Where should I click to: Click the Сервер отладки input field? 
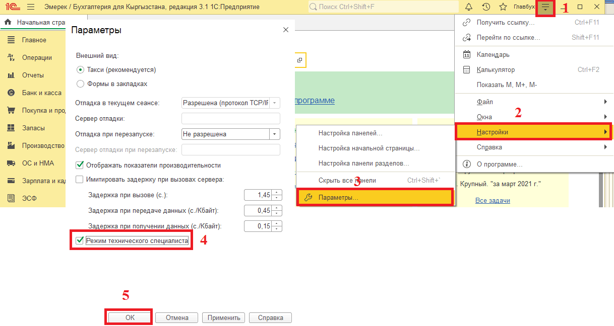(x=230, y=119)
